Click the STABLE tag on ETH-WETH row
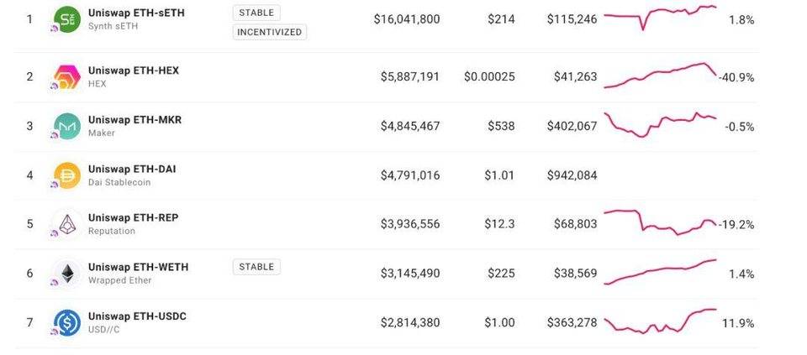Screen dimensions: 807x355 (256, 267)
